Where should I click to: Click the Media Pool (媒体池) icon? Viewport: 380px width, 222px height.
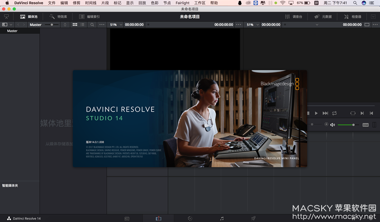(x=22, y=17)
